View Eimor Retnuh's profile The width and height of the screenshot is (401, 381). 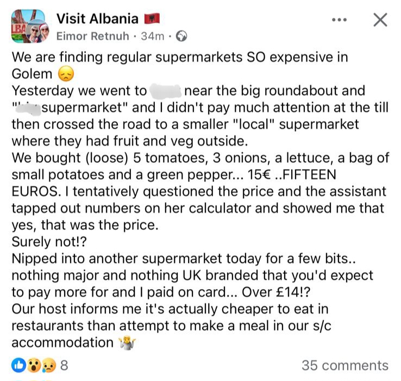(93, 36)
